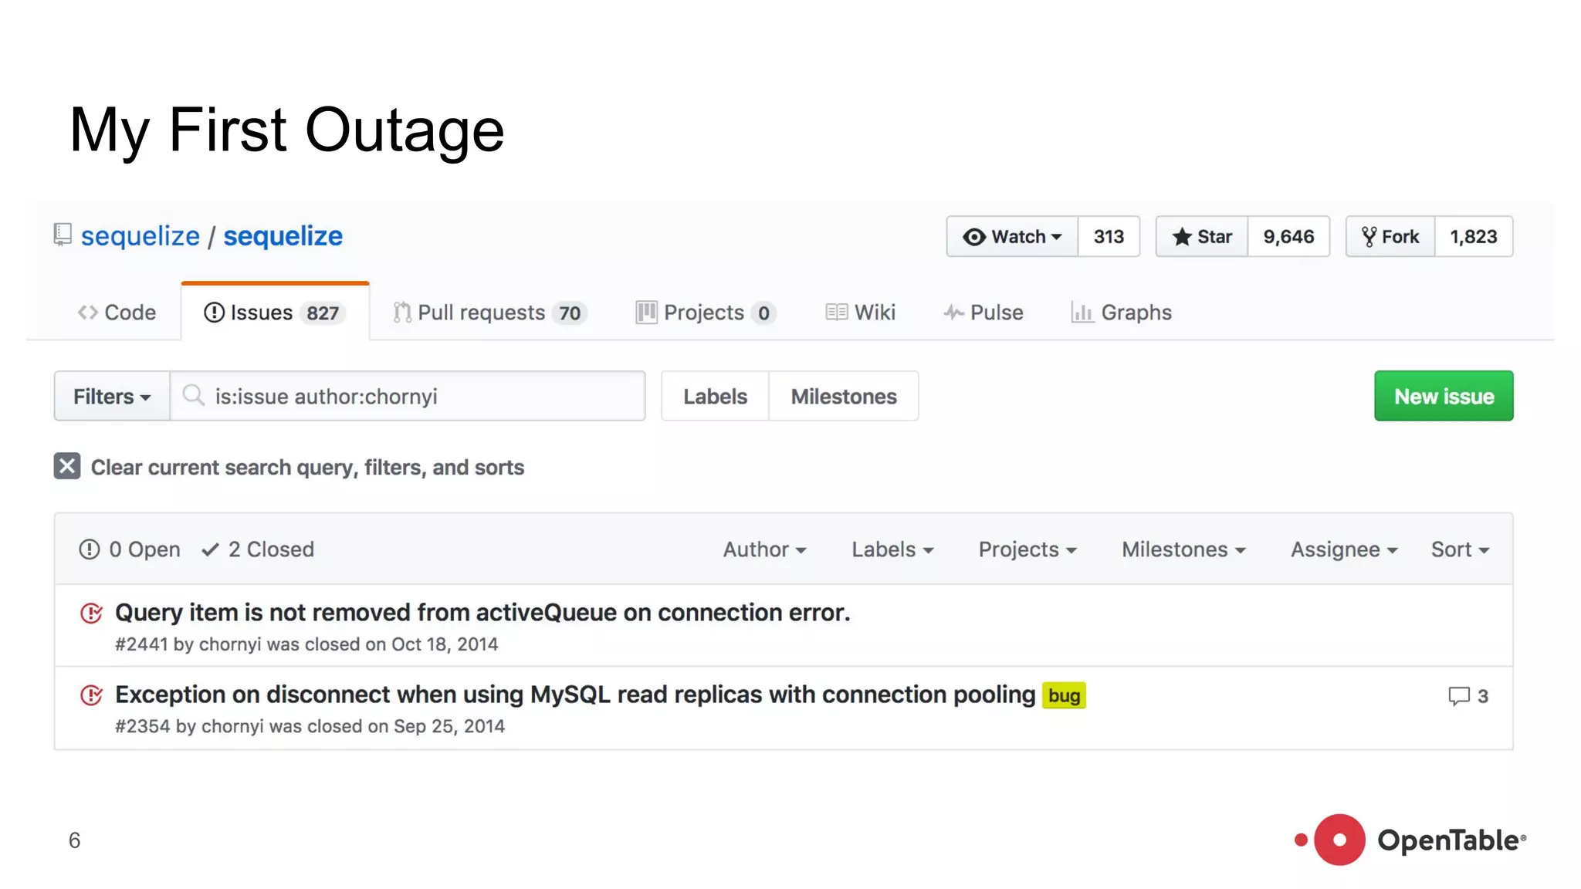
Task: Show the 0 Open issues list
Action: [x=130, y=549]
